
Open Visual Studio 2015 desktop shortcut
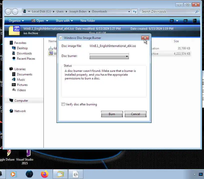click(25, 157)
